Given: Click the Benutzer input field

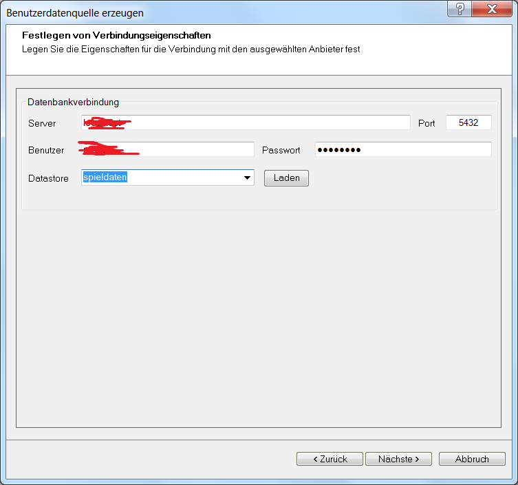Looking at the screenshot, I should coord(168,149).
